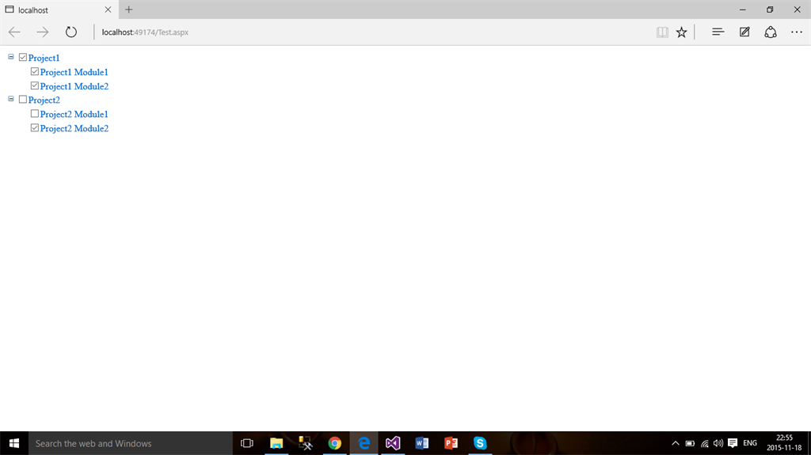Collapse the Project1 tree node
This screenshot has width=811, height=455.
(x=11, y=56)
